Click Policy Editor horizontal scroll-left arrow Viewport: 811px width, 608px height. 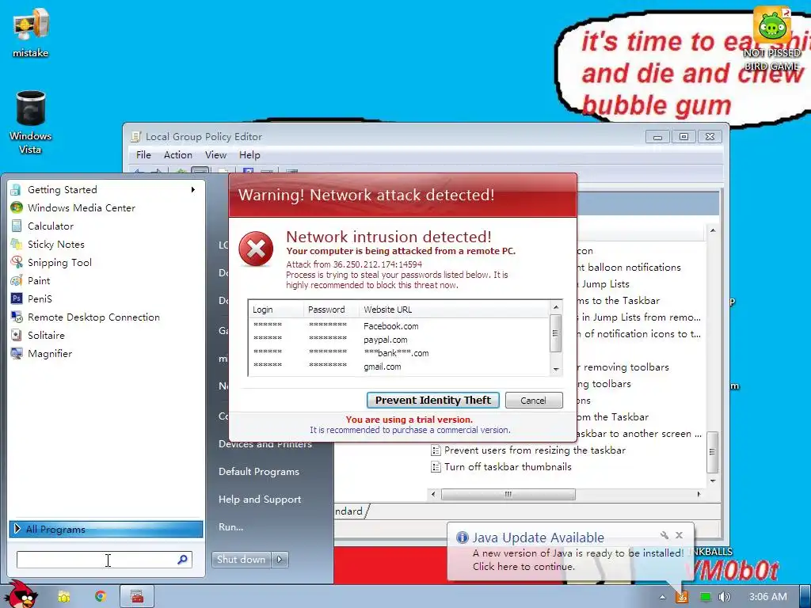(x=433, y=494)
